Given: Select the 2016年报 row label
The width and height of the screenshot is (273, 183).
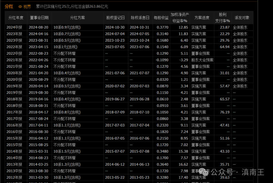Looking at the screenshot, I should point(14,125).
